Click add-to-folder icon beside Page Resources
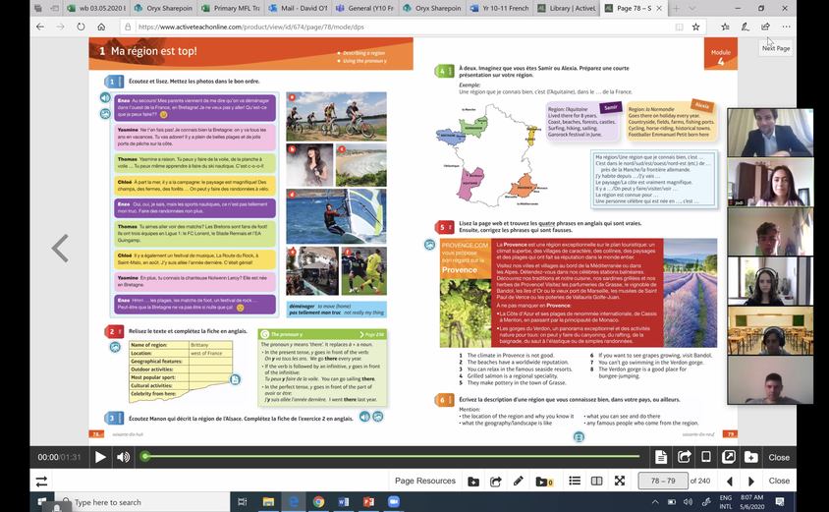 473,482
